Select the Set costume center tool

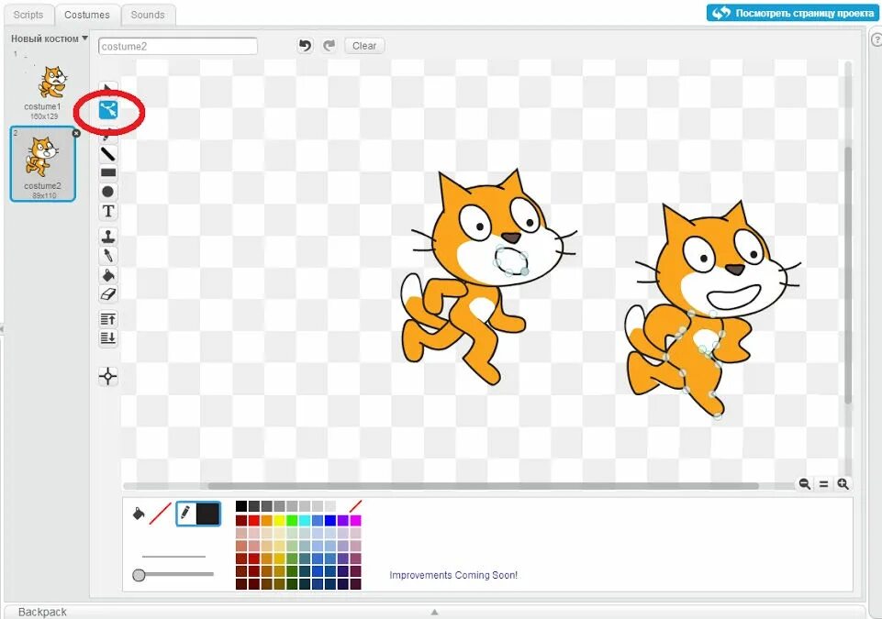point(108,376)
